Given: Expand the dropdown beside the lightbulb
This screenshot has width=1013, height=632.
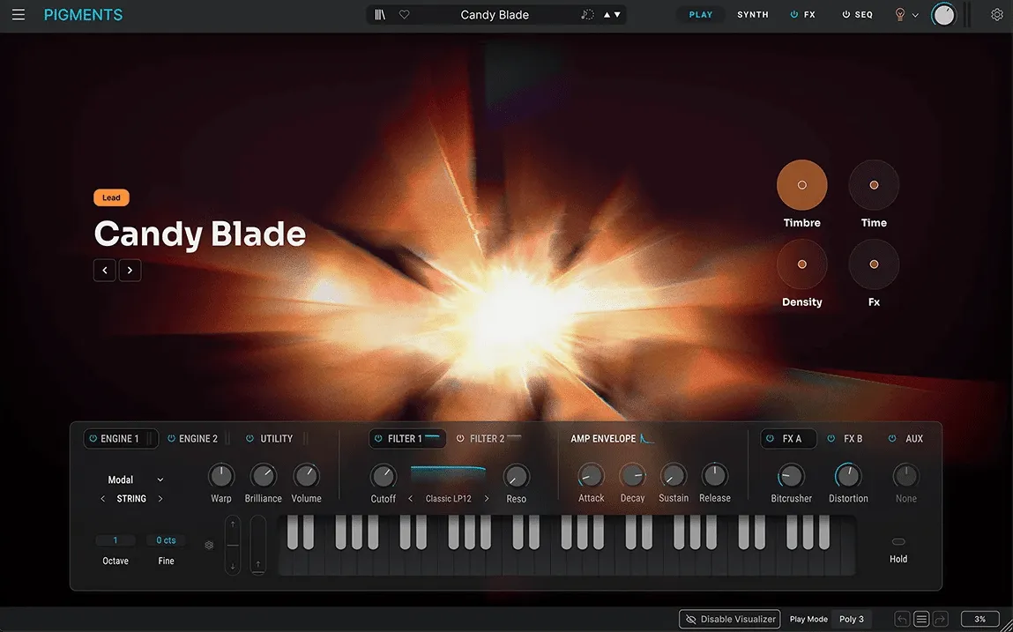Looking at the screenshot, I should coord(915,15).
